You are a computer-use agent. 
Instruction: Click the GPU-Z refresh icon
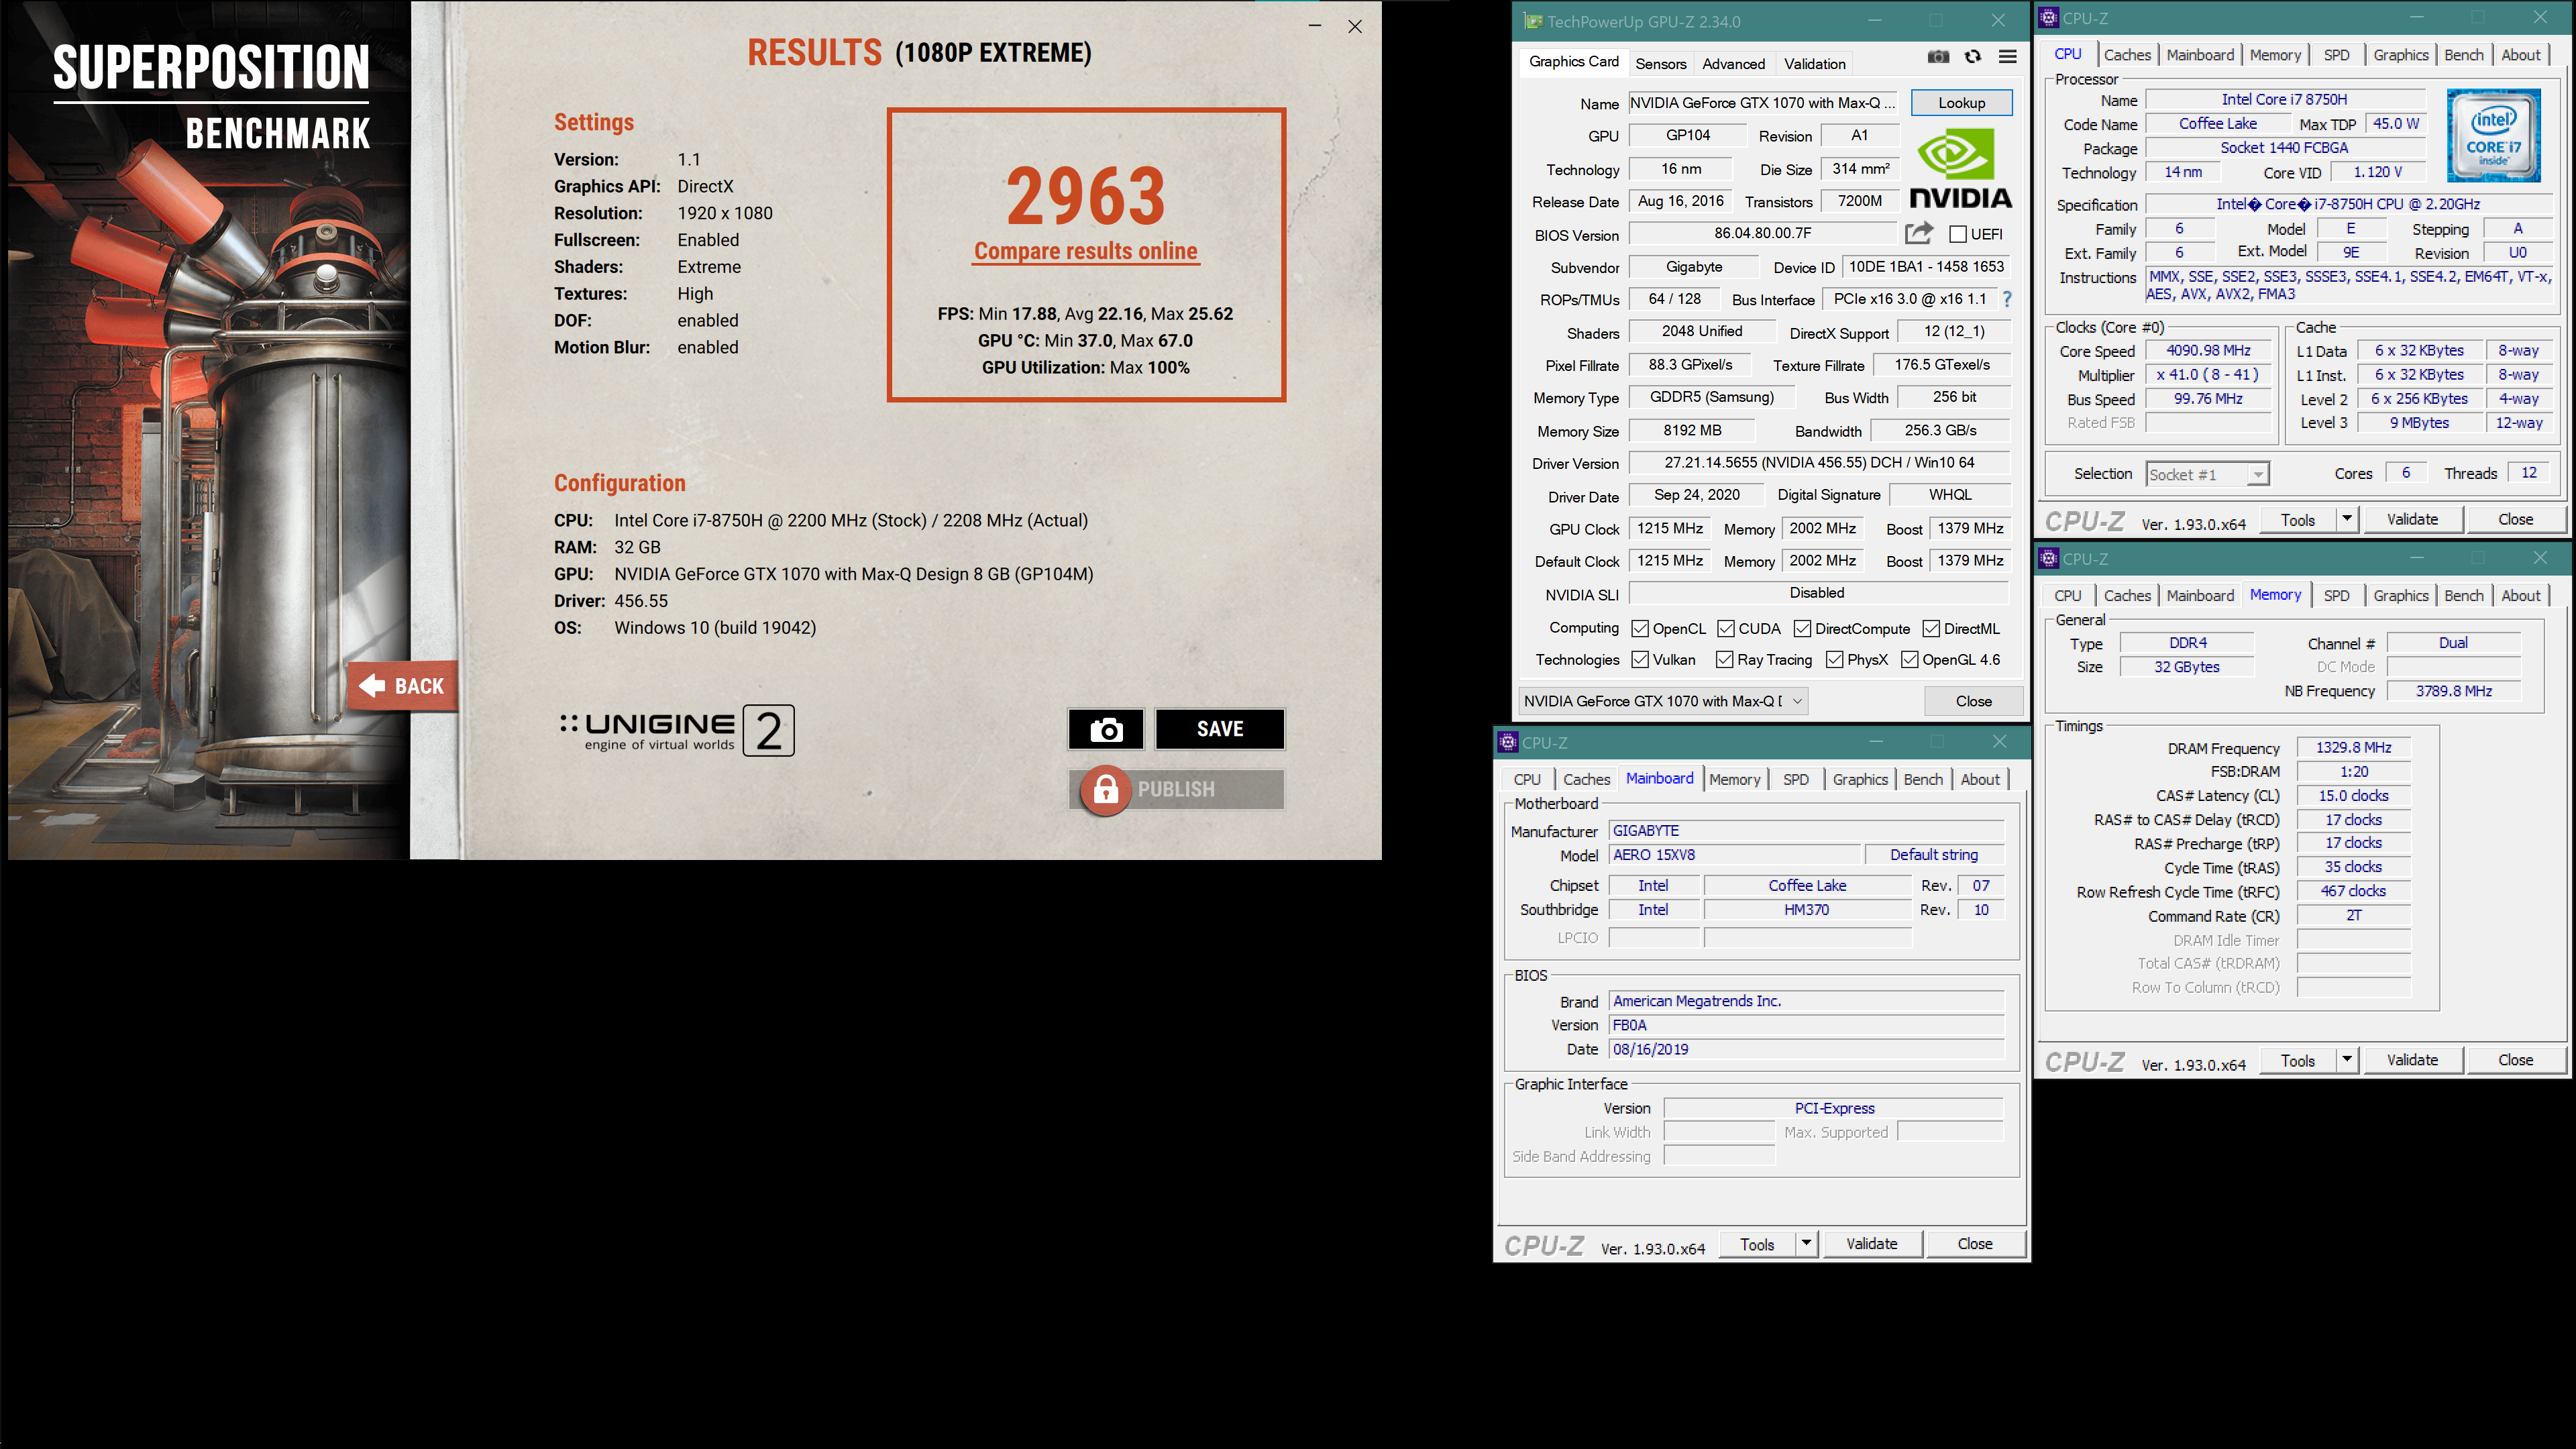click(1972, 57)
